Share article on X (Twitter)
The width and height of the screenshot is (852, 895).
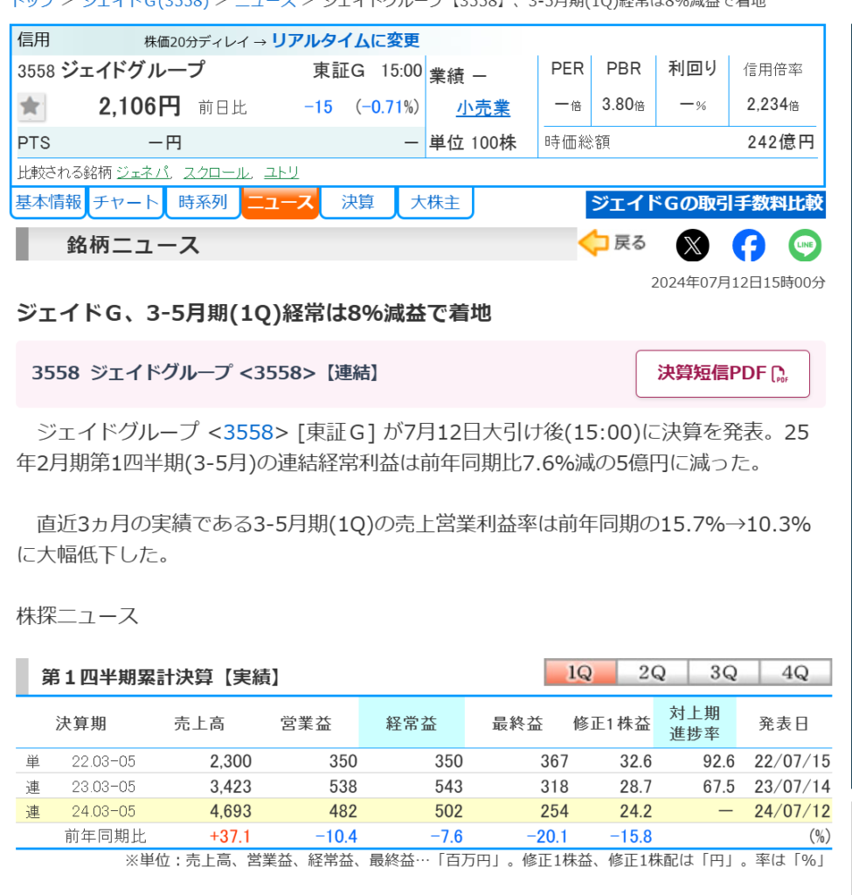click(692, 246)
